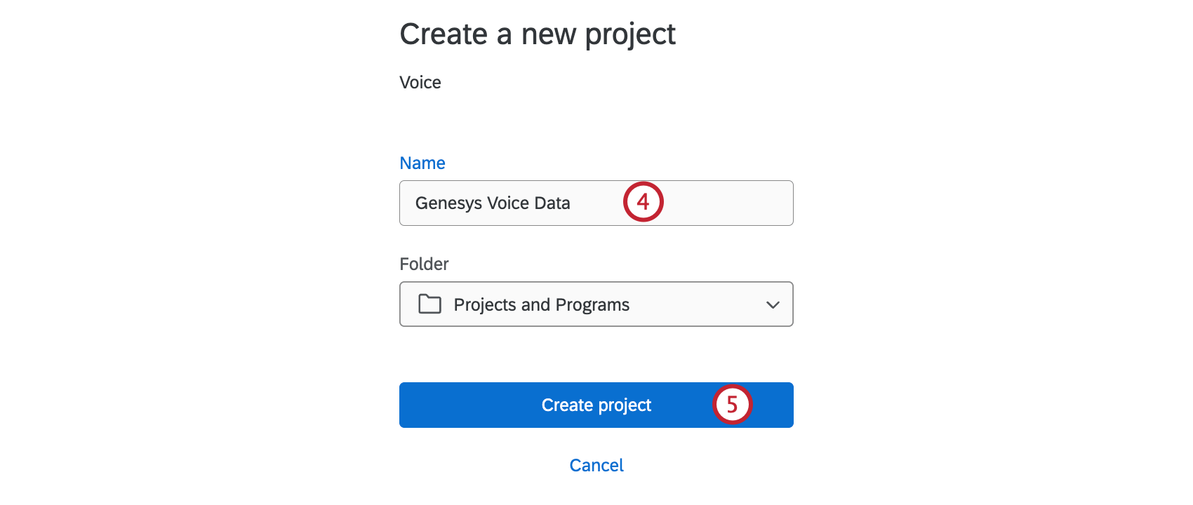Viewport: 1193px width, 505px height.
Task: Click the numbered callout inside the Name field
Action: (x=643, y=203)
